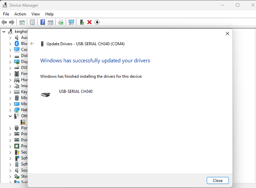
Task: Click Scan for hardware changes toolbar icon
Action: point(71,22)
